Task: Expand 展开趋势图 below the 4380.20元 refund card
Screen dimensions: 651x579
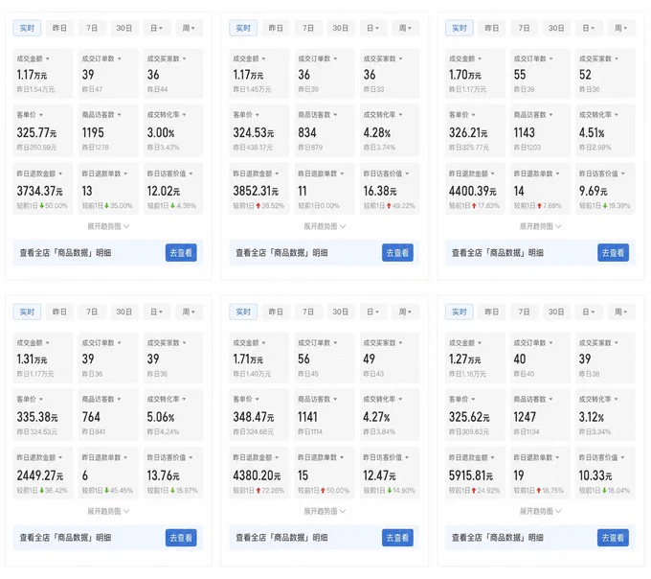Action: pyautogui.click(x=325, y=511)
